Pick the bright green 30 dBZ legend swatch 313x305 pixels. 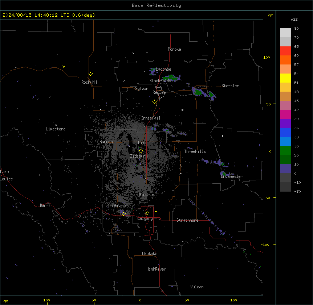tap(285, 151)
